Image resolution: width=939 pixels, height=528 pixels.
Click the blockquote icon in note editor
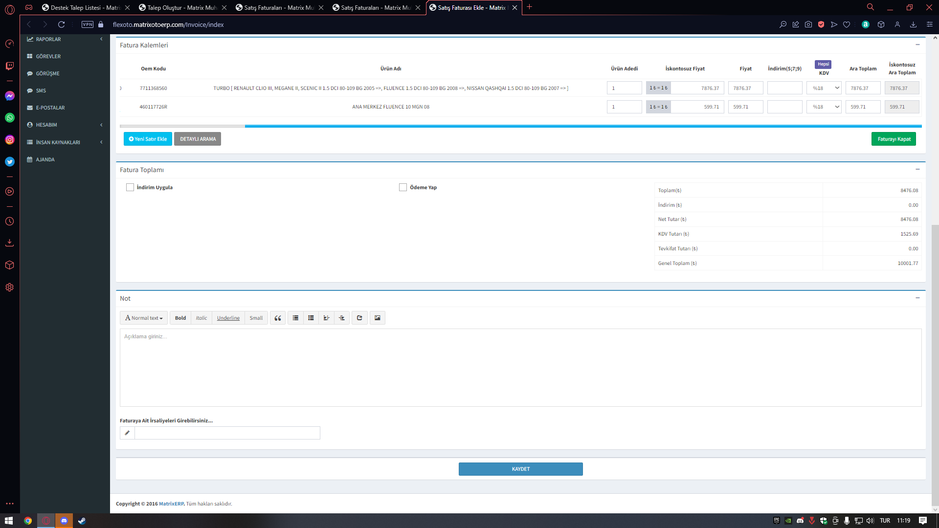coord(278,318)
